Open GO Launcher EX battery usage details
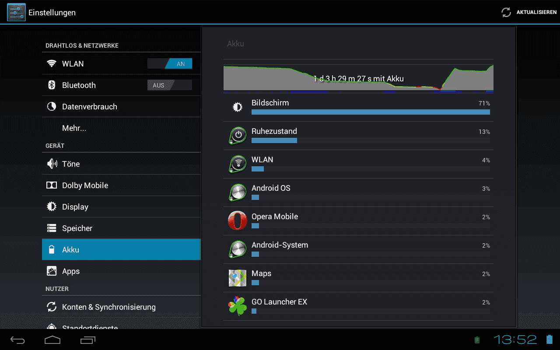Viewport: 560px width, 350px height. [x=358, y=306]
